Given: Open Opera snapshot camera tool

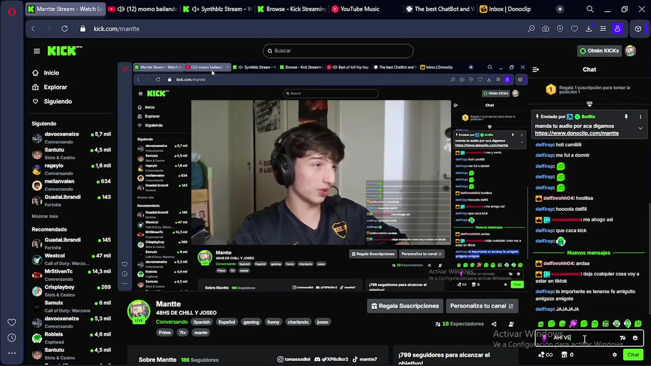Looking at the screenshot, I should tap(546, 29).
